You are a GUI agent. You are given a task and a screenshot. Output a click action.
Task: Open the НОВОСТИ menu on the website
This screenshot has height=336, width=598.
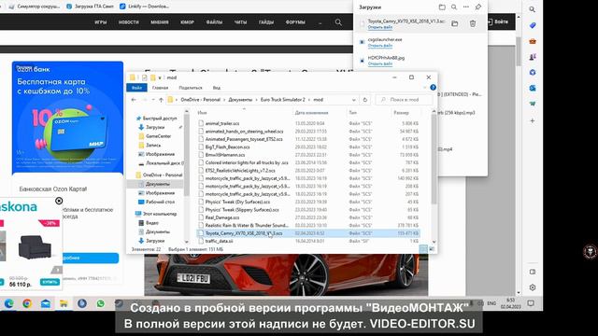point(129,22)
